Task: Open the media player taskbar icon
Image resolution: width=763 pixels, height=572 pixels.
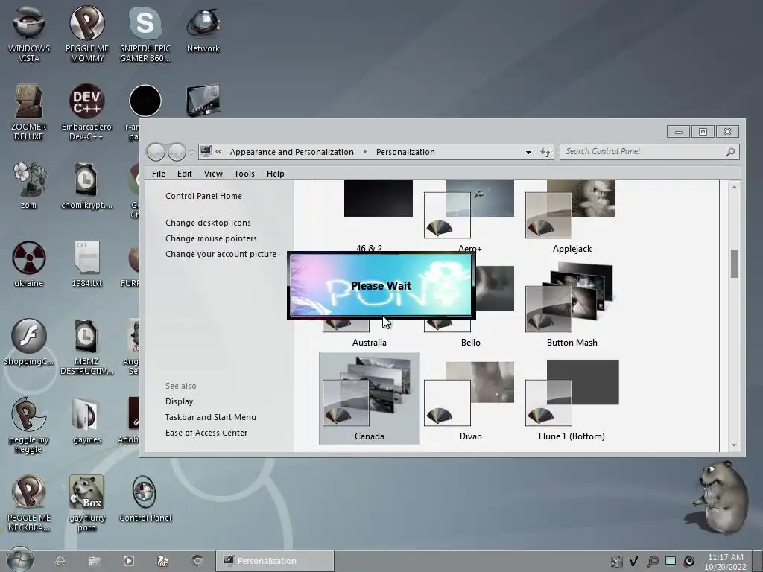Action: (x=128, y=561)
